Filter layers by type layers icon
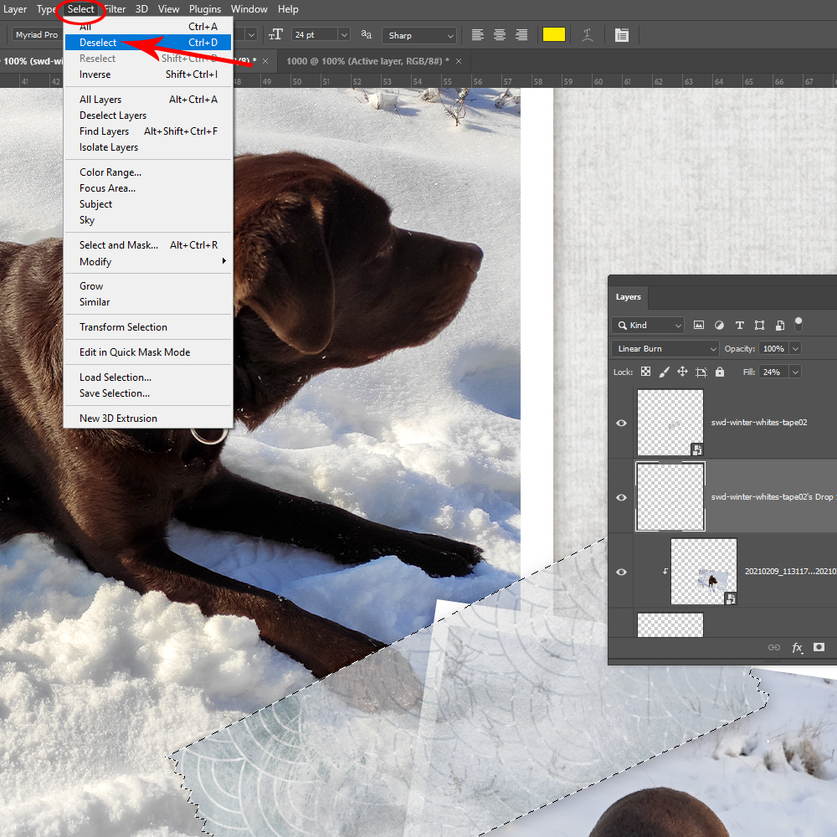This screenshot has height=837, width=837. (739, 325)
